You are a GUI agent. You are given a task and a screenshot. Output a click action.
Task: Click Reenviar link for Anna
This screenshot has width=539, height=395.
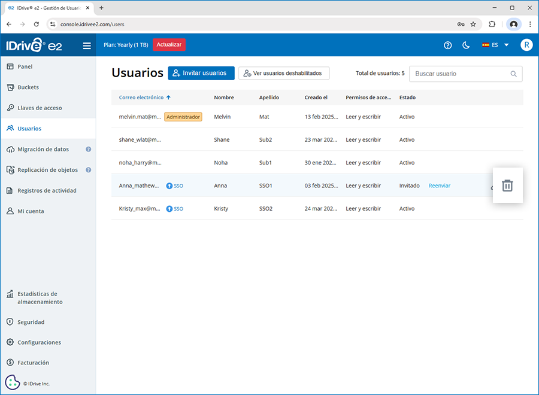439,186
